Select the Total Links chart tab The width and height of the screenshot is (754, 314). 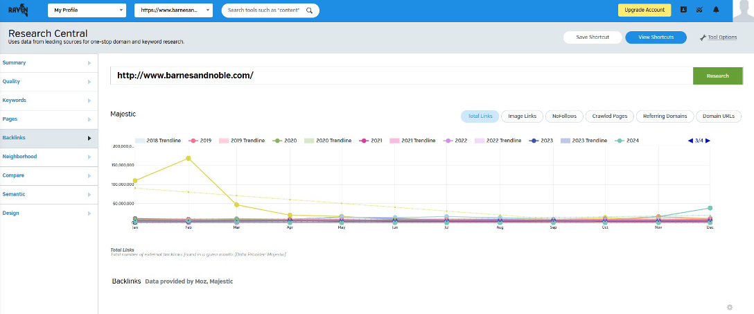(x=480, y=116)
